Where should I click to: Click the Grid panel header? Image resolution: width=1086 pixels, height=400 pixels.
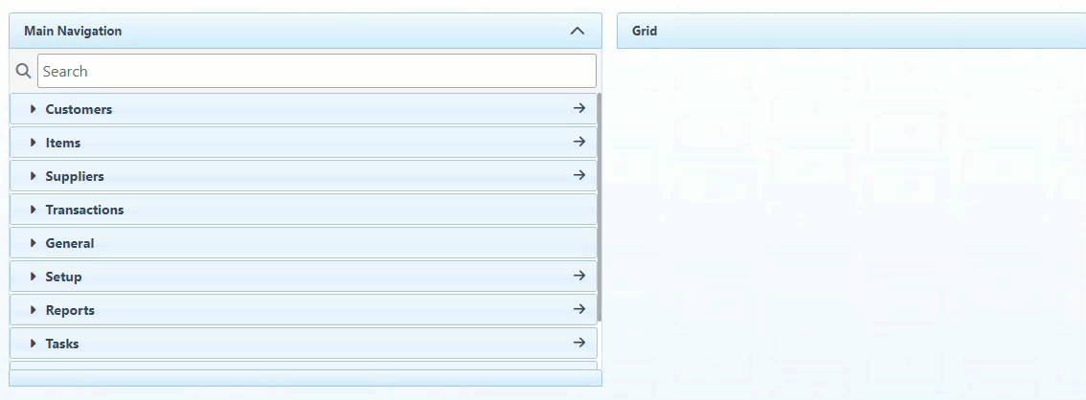click(645, 31)
